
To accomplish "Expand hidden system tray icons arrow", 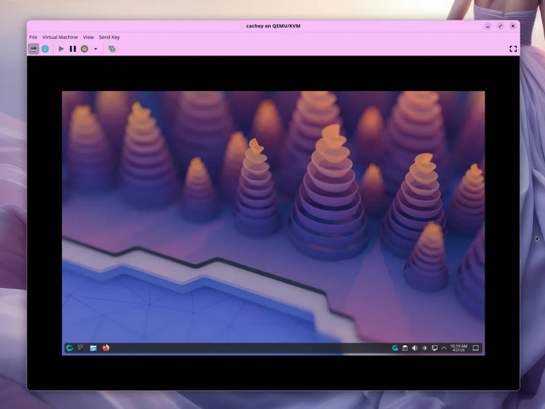I will tap(444, 348).
